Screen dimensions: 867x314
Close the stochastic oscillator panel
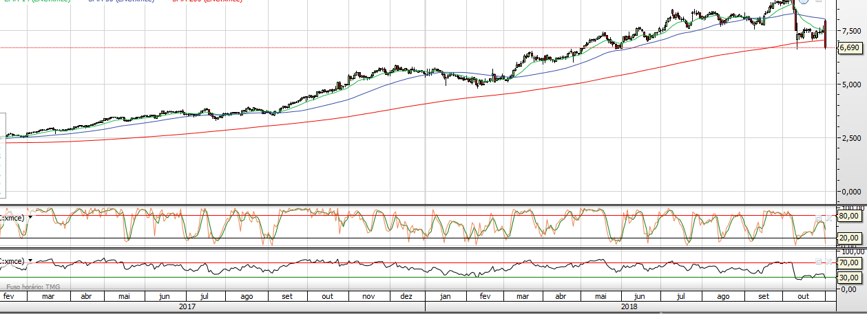[x=829, y=218]
